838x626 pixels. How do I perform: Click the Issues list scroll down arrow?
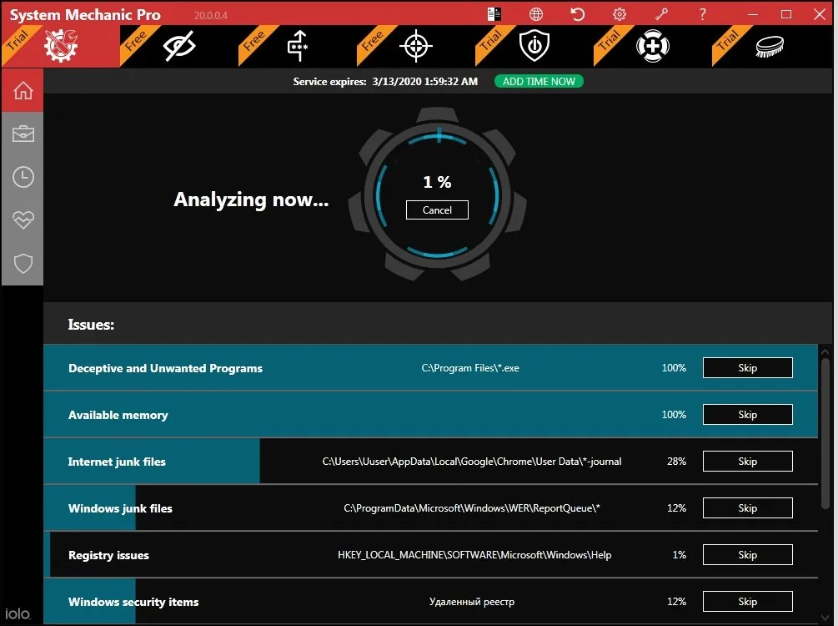(825, 618)
